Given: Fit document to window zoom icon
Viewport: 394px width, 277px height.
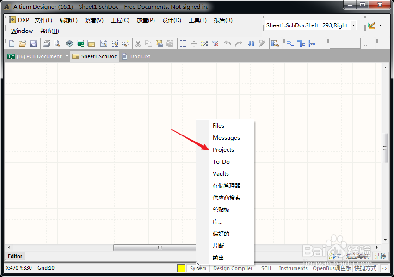Looking at the screenshot, I should pos(104,43).
